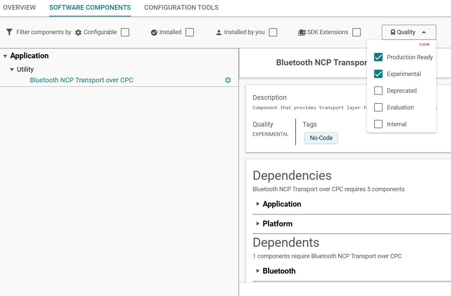Open configuration gear for Bluetooth NCP Transport
451x296 pixels.
[x=228, y=80]
